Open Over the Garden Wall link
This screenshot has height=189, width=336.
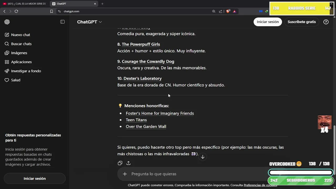pyautogui.click(x=146, y=127)
